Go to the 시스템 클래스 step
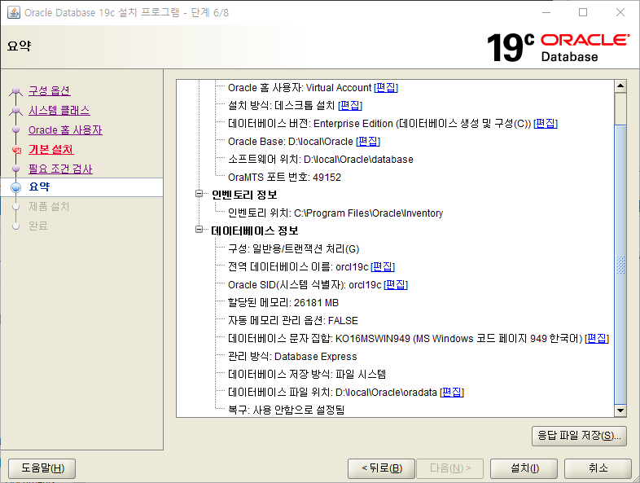The image size is (640, 483). 59,110
